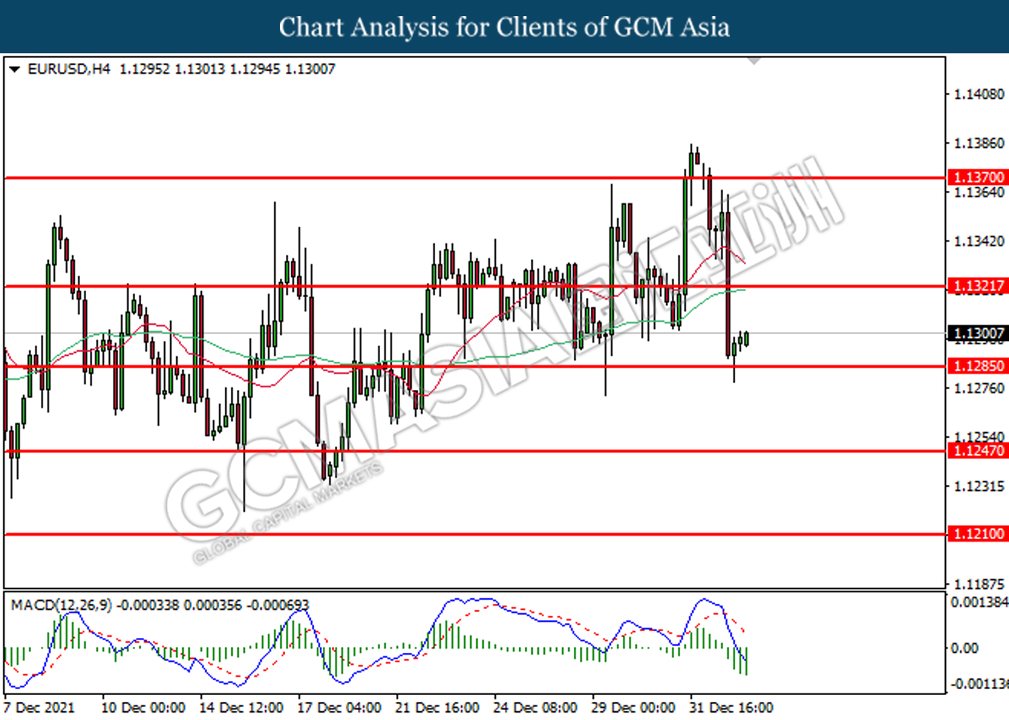Select the 1.12850 support price label
This screenshot has height=720, width=1009.
[978, 366]
